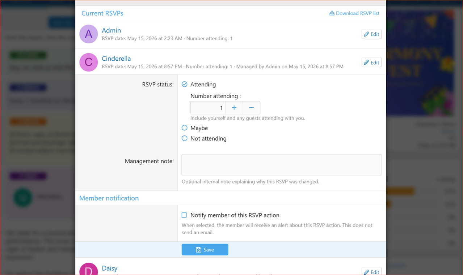Focus the Management note text box
Screen dimensions: 463x275
[x=282, y=165]
